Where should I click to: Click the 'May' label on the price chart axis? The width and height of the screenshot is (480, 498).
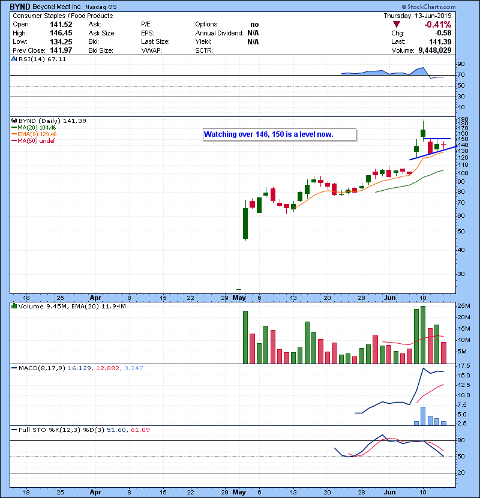[239, 298]
